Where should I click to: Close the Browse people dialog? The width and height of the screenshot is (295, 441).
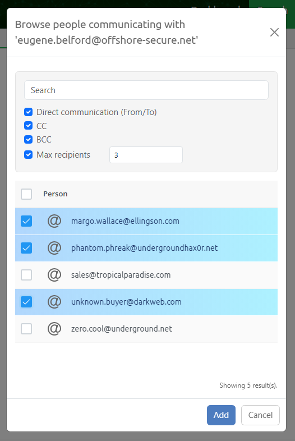point(274,33)
